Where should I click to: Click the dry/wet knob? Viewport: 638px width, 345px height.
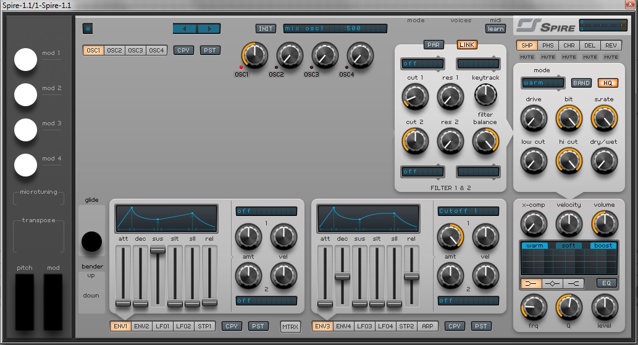pyautogui.click(x=604, y=161)
